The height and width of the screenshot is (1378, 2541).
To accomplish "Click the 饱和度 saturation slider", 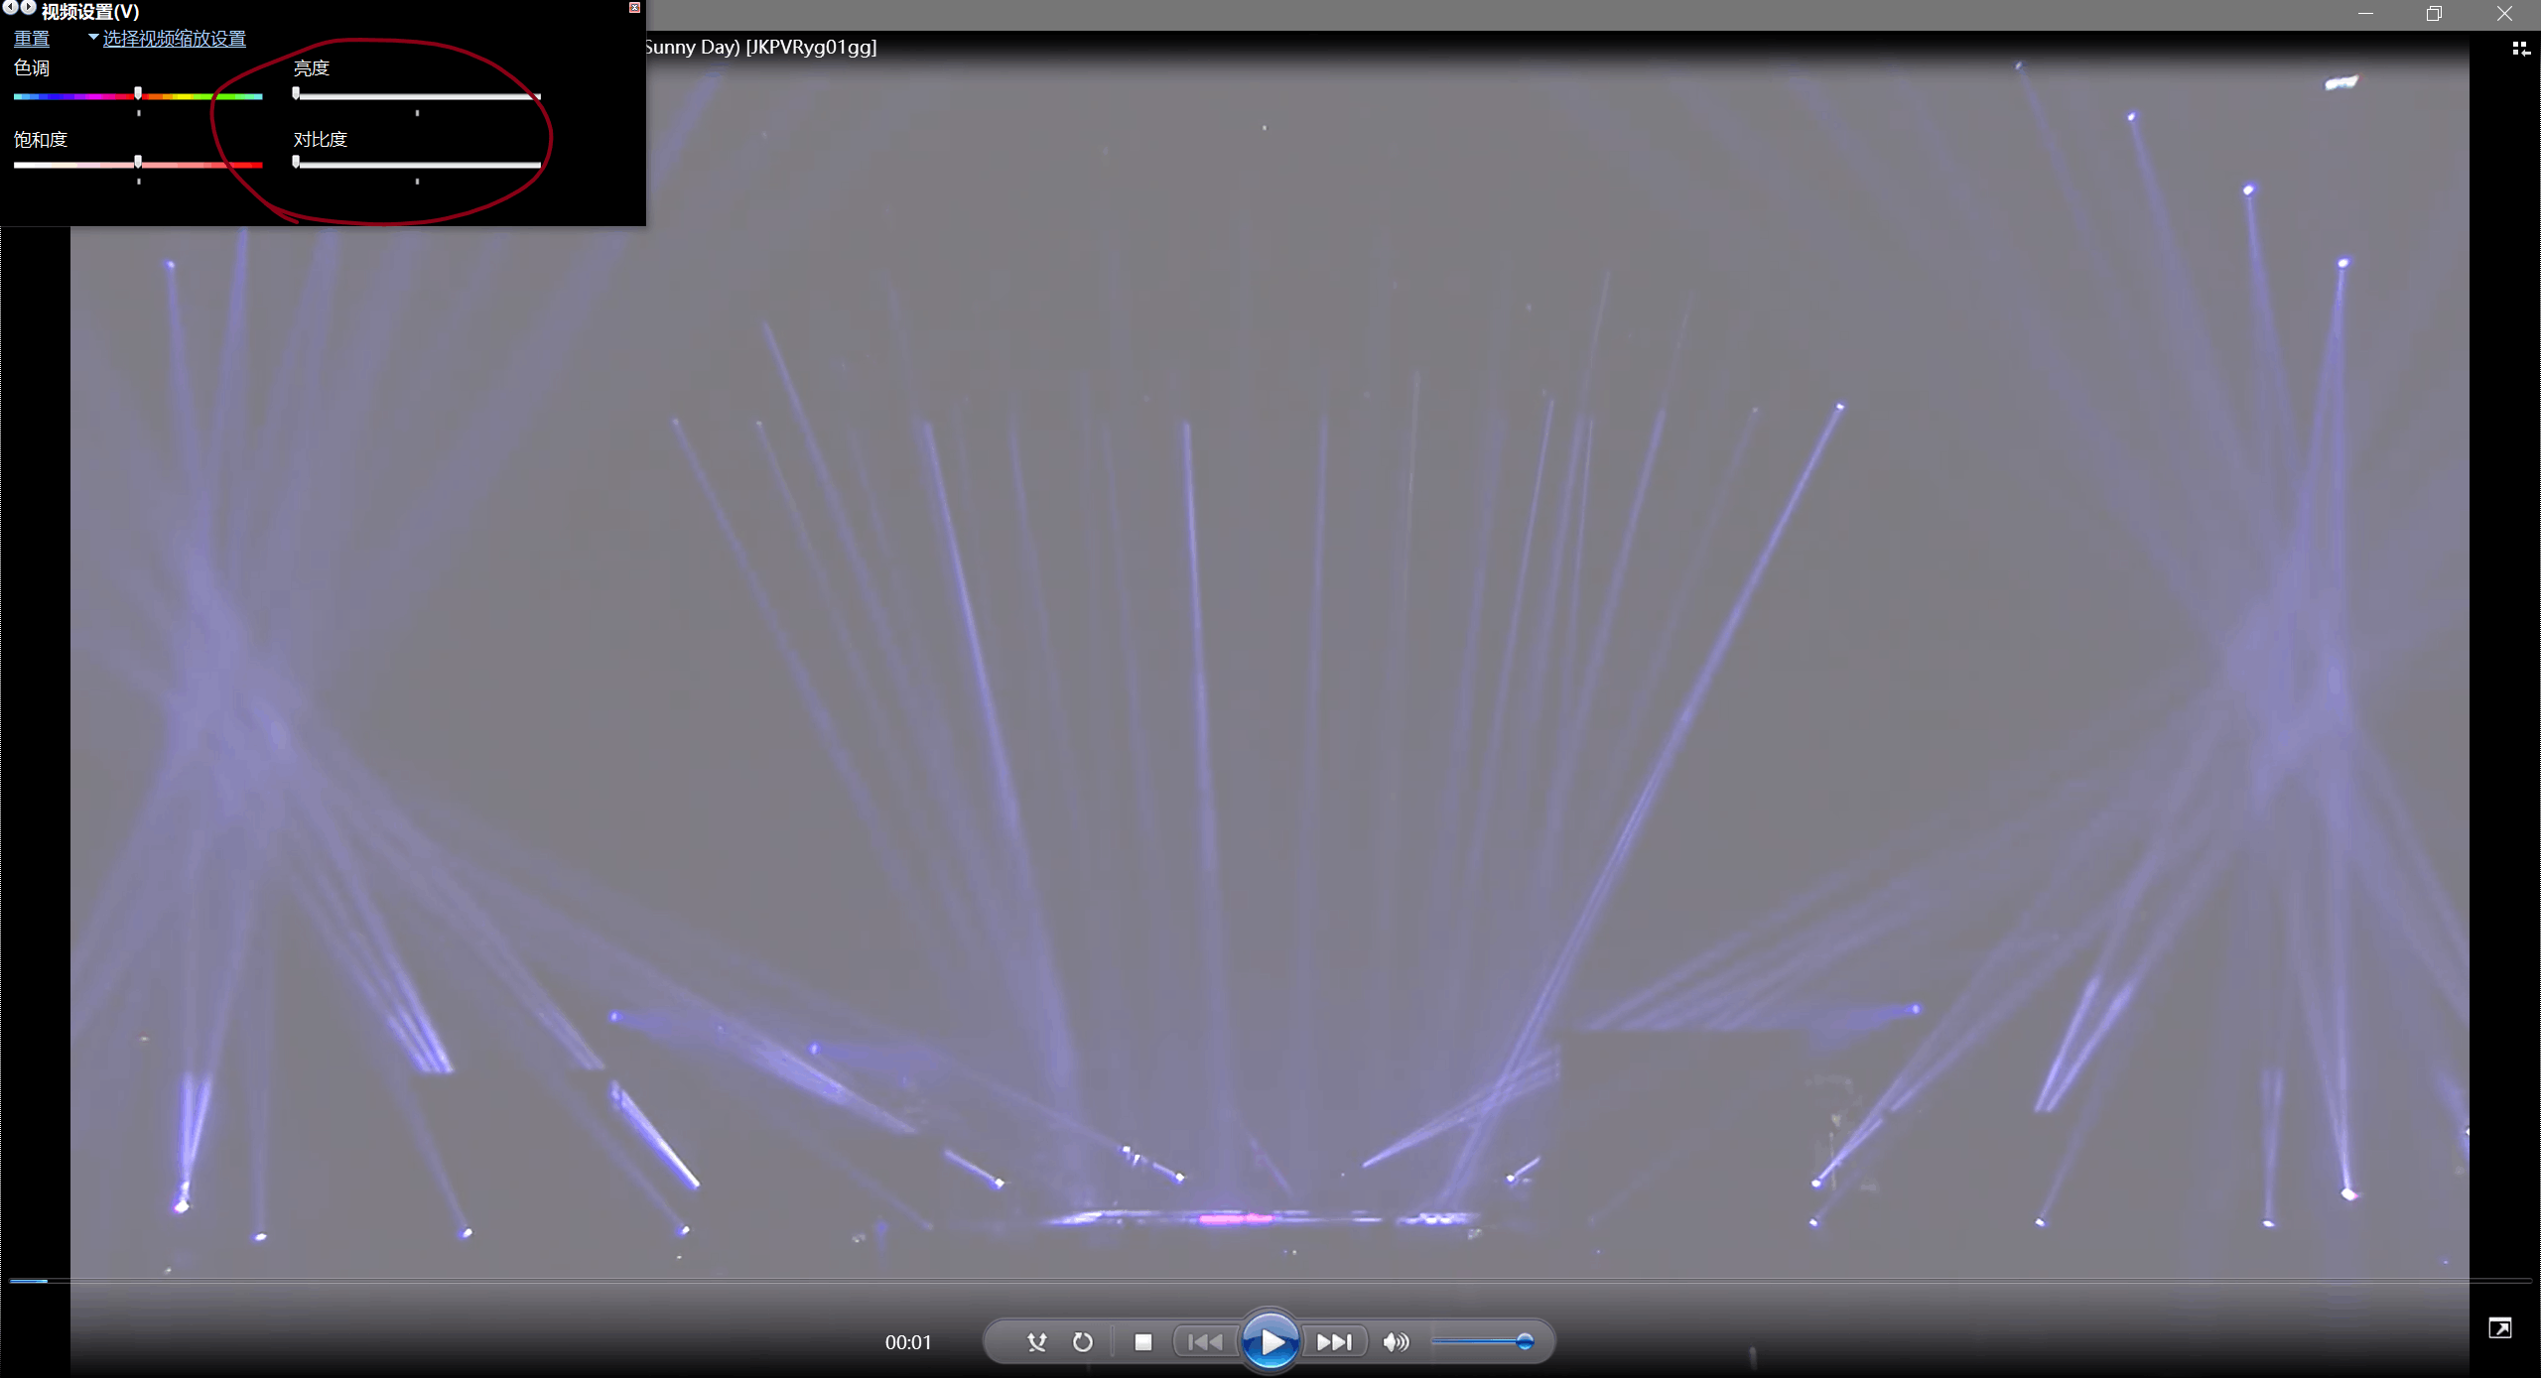I will tap(199, 165).
